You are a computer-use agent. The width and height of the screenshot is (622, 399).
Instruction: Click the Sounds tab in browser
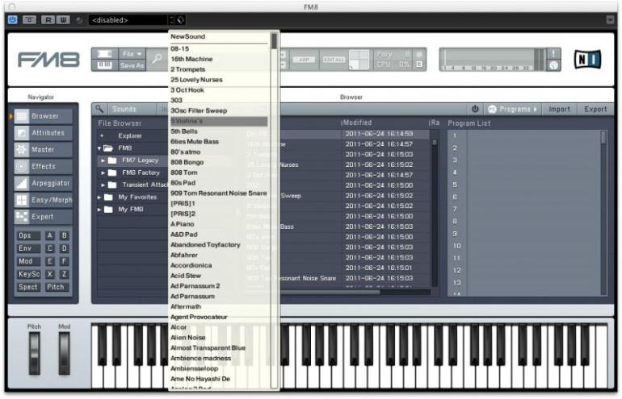(x=124, y=109)
